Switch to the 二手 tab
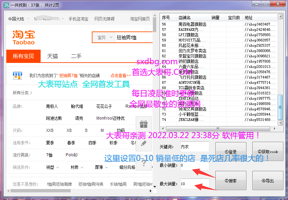Image resolution: width=288 pixels, height=200 pixels. [76, 56]
